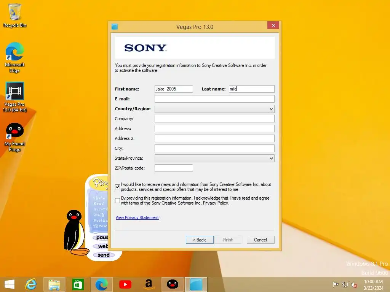Open the View Privacy Statement link
The image size is (390, 292).
click(137, 217)
